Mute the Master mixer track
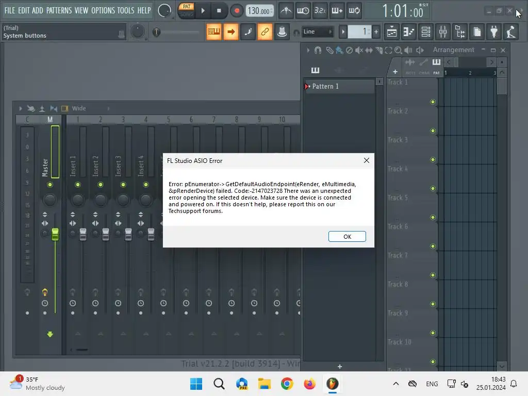Screen dimensions: 528x396 50,185
